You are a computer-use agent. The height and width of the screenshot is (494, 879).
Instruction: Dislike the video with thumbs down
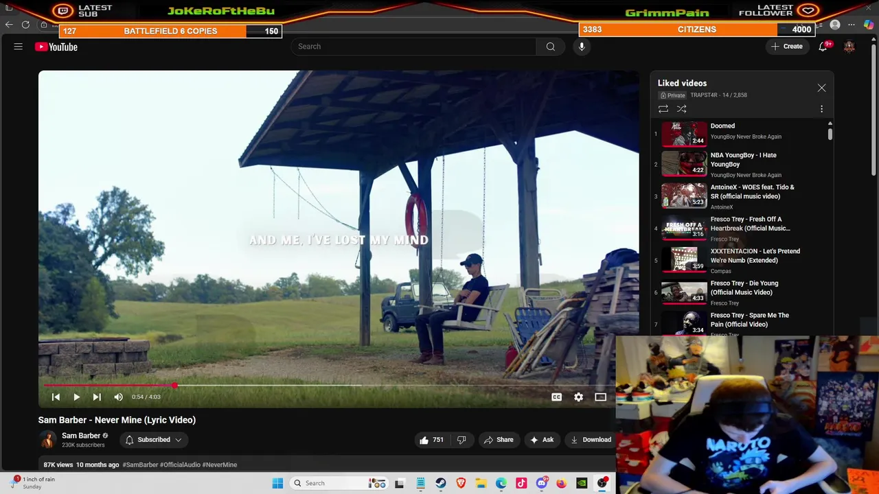click(x=461, y=440)
